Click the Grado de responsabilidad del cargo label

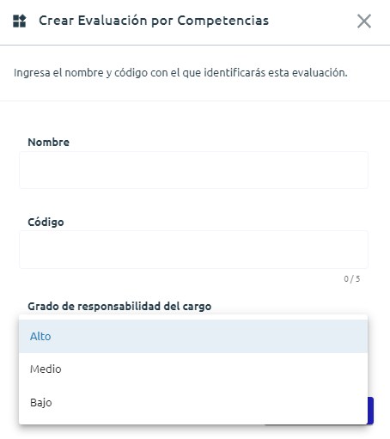point(119,307)
